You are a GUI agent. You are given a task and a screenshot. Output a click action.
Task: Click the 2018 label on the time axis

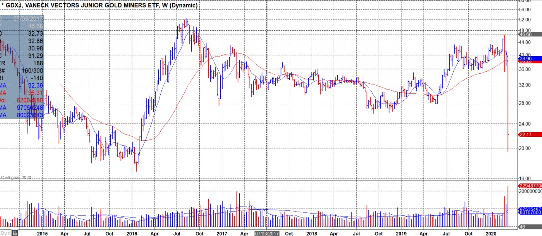coord(312,234)
